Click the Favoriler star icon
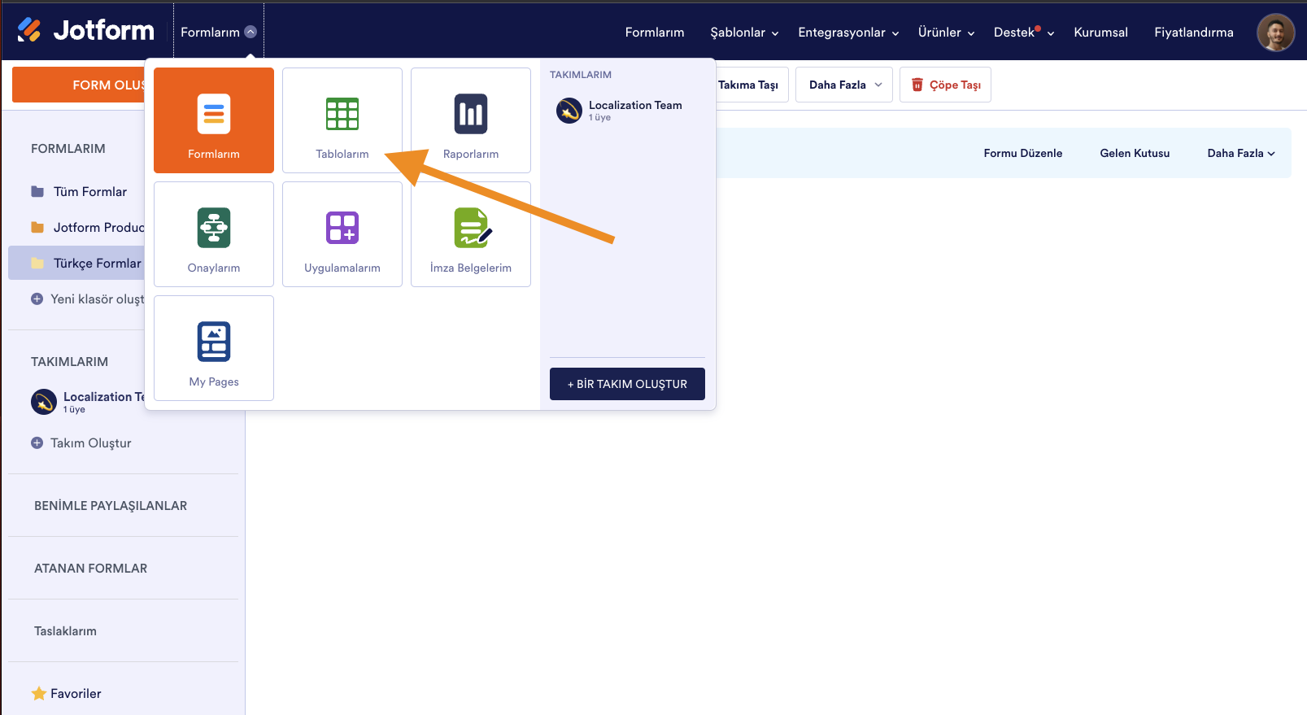 pos(38,693)
